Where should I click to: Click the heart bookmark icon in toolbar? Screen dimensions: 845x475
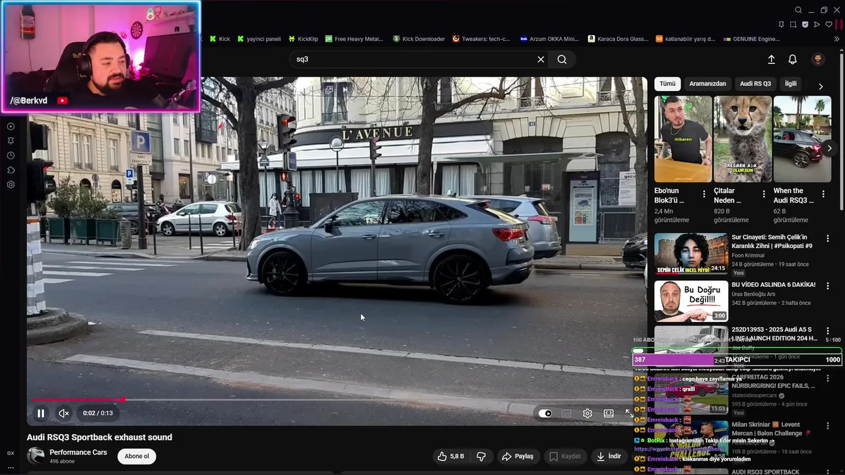coord(828,24)
